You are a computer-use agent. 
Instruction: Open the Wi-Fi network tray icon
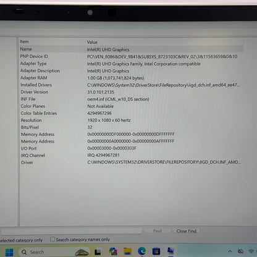click(x=251, y=251)
